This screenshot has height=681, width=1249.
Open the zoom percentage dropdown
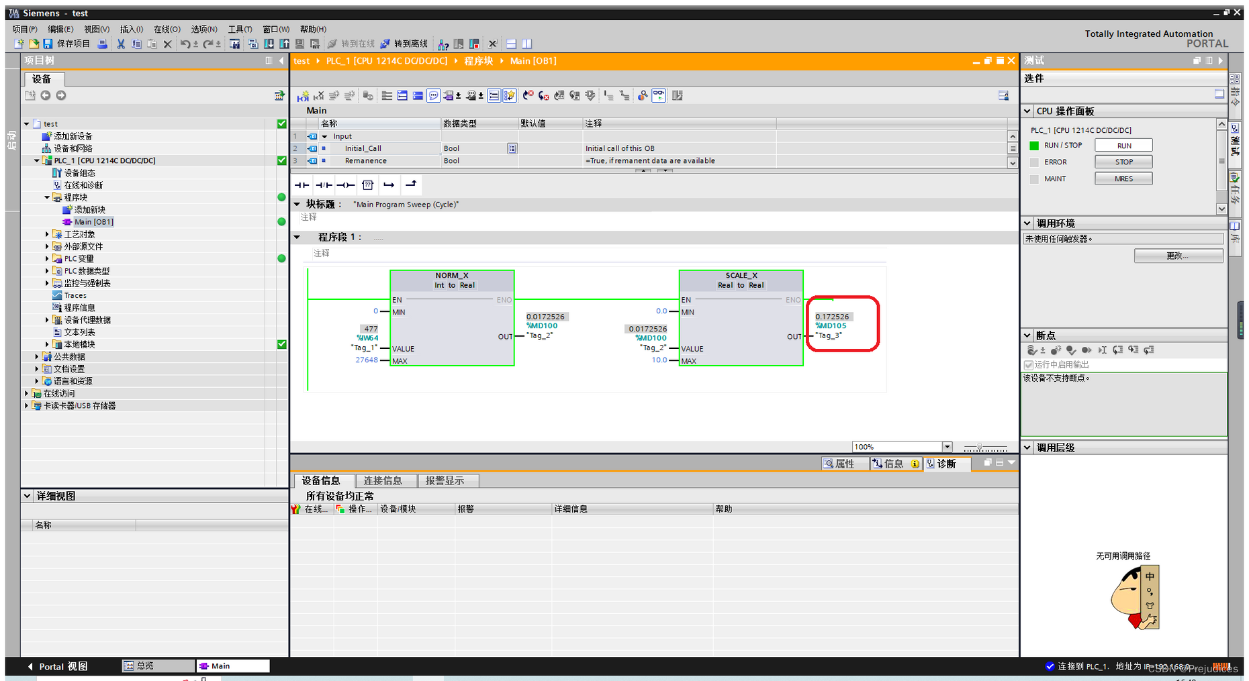coord(947,447)
